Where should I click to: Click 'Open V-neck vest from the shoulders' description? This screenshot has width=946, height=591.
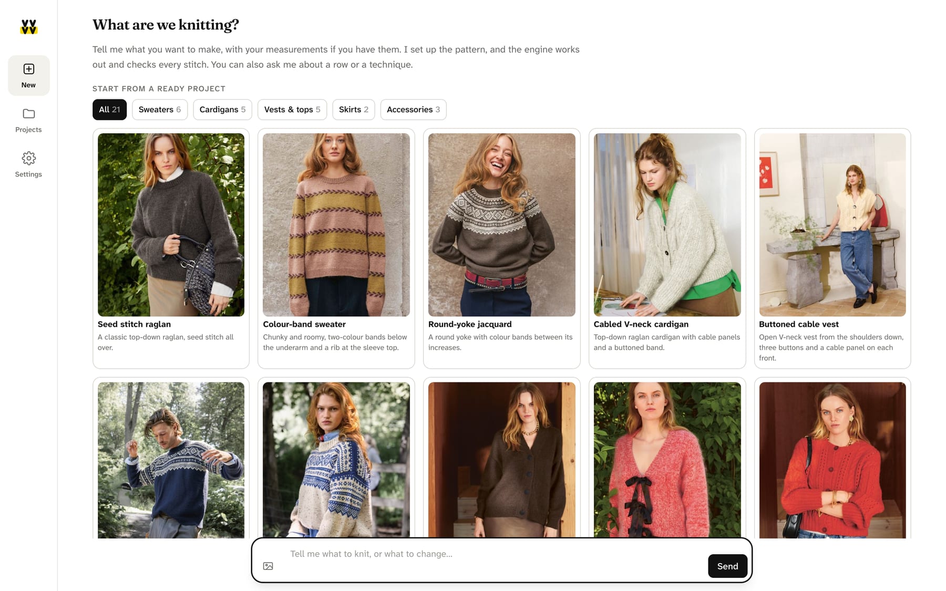pos(831,347)
